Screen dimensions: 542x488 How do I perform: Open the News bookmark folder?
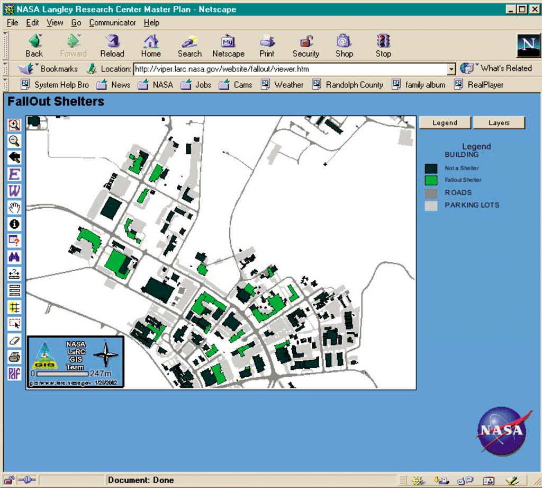point(113,85)
